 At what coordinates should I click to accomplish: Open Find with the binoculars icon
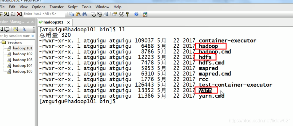coord(84,14)
